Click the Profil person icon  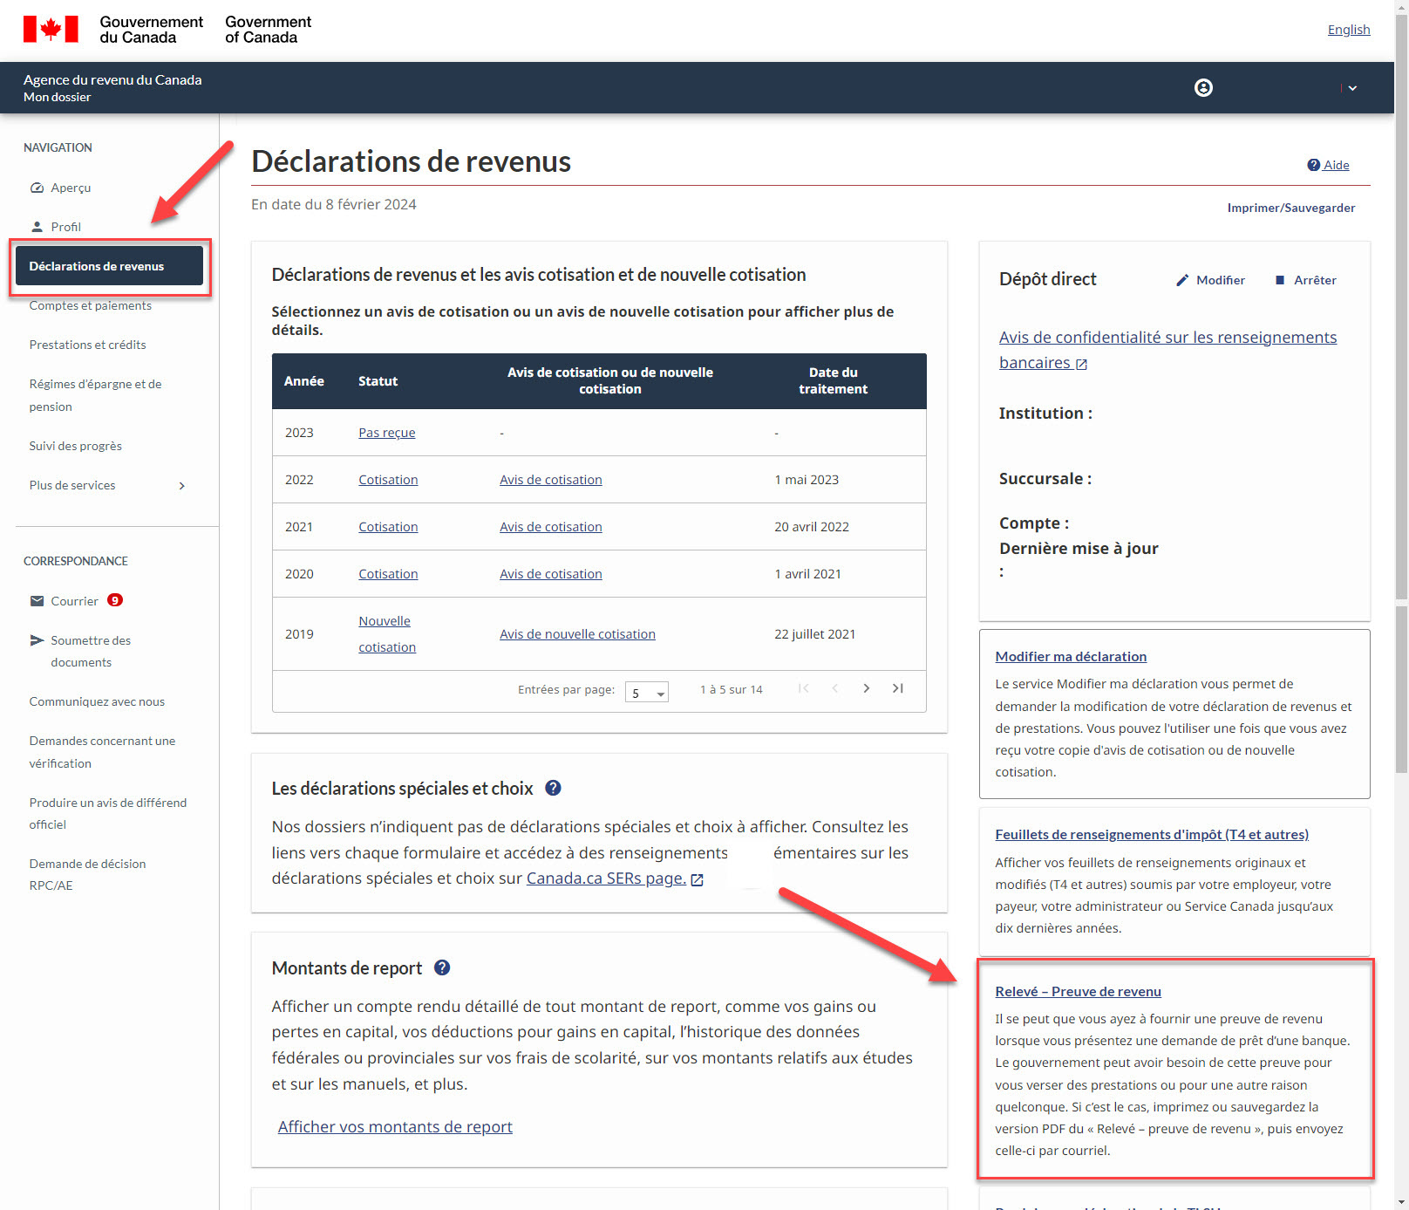pos(37,227)
